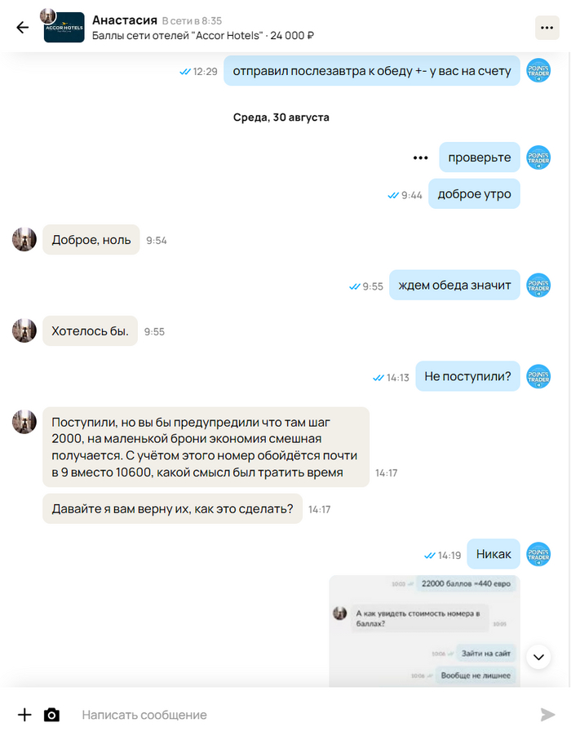Viewport: 571px width, 736px height.
Task: Open the attached chat screenshot image
Action: pos(424,631)
